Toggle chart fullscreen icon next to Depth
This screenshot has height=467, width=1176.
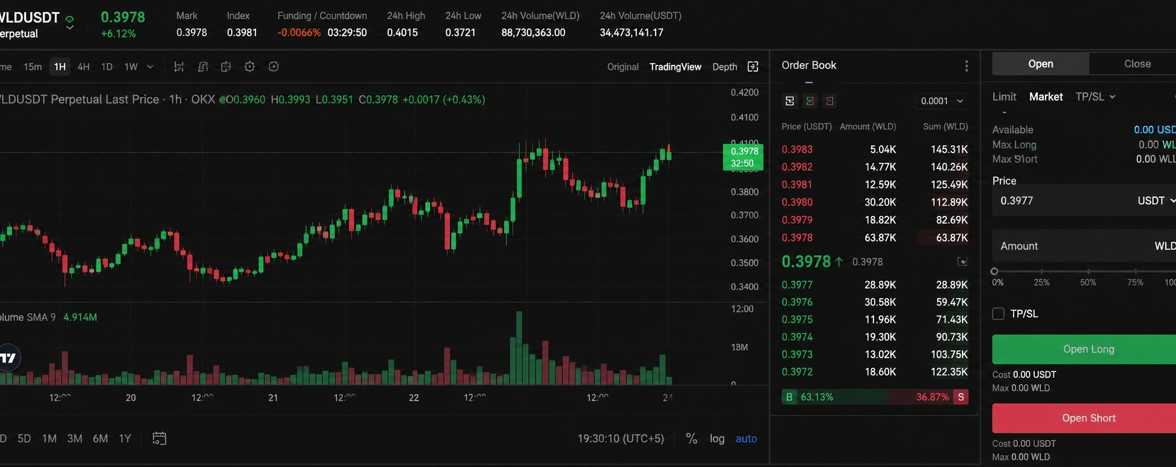click(x=753, y=67)
